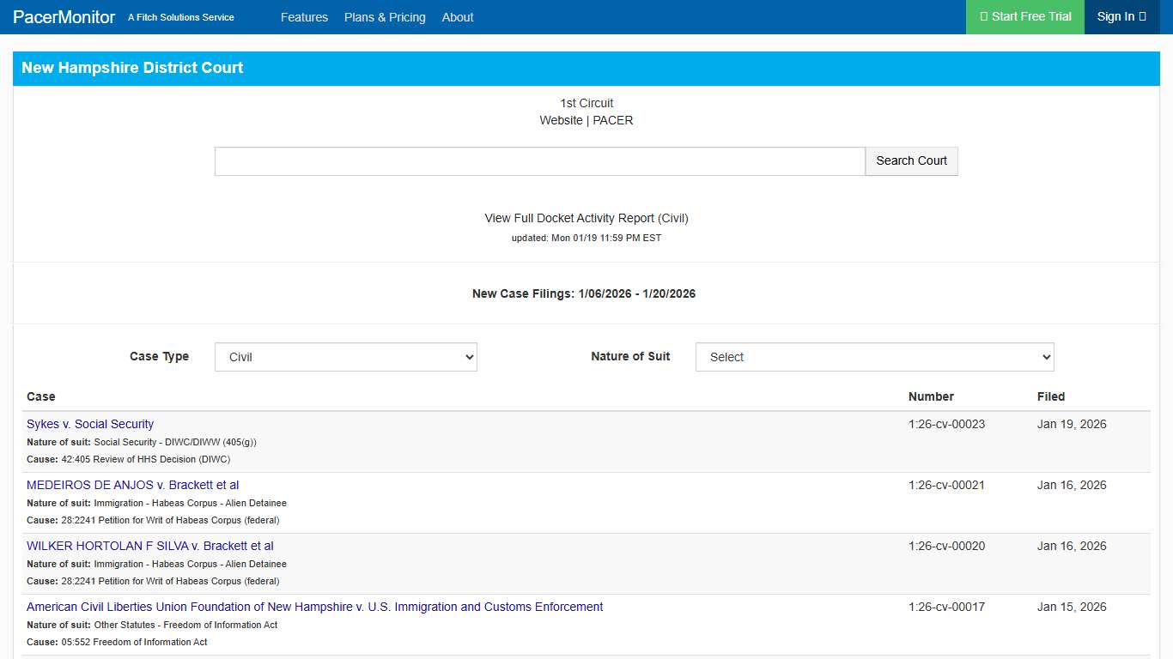Open the About page

(458, 17)
